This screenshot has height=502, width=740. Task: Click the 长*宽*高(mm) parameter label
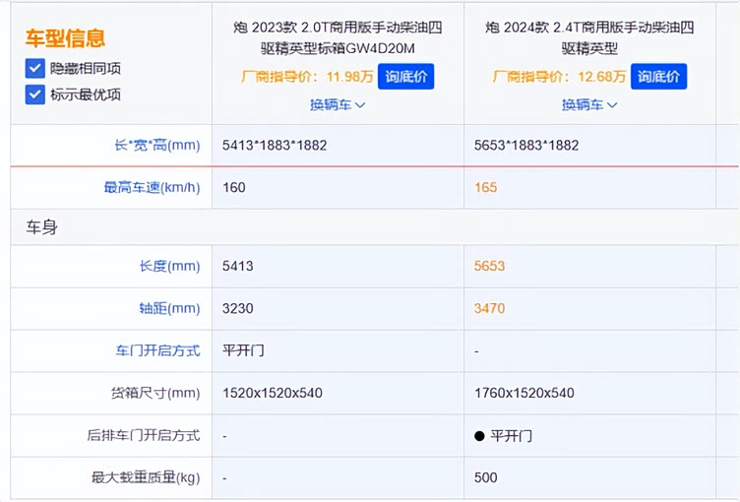[157, 145]
